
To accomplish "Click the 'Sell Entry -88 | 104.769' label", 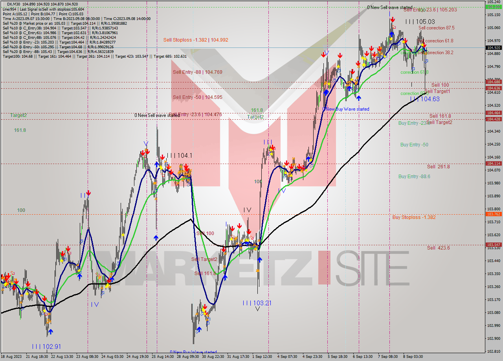I will coord(198,72).
